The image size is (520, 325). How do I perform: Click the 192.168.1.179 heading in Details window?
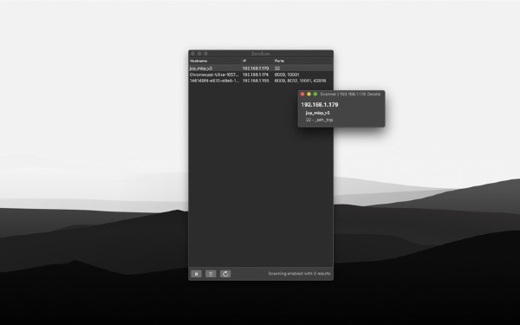[x=320, y=105]
